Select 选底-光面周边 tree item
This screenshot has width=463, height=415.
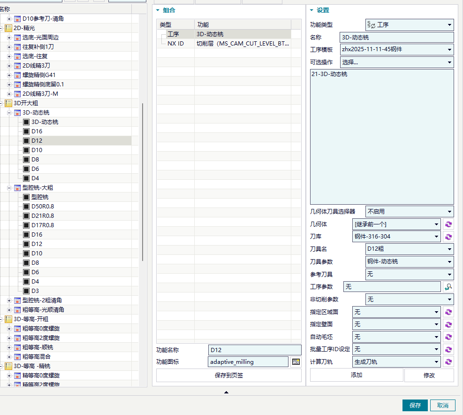coord(40,38)
